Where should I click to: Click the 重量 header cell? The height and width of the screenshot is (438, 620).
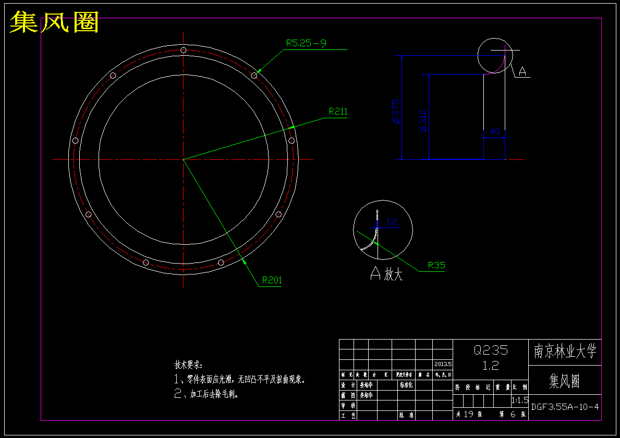(x=503, y=387)
